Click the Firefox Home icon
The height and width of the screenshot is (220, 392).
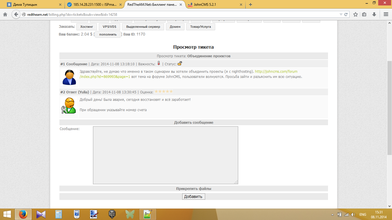5,14
